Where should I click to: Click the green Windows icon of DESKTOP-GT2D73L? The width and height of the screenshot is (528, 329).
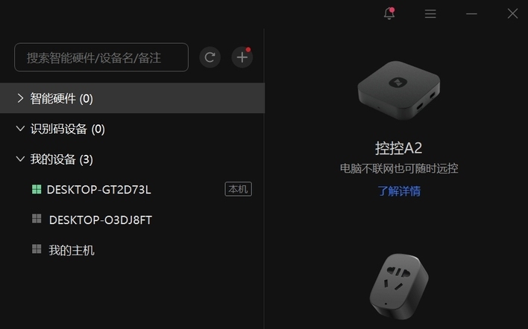point(37,189)
